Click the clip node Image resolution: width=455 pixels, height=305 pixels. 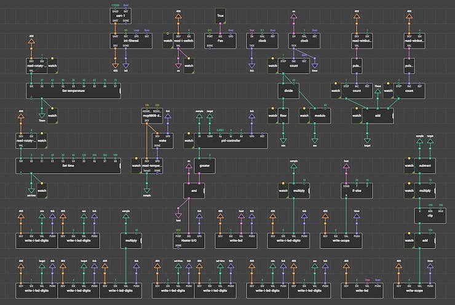point(430,215)
